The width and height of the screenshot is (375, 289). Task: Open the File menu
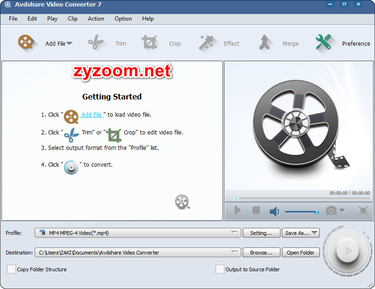(13, 19)
